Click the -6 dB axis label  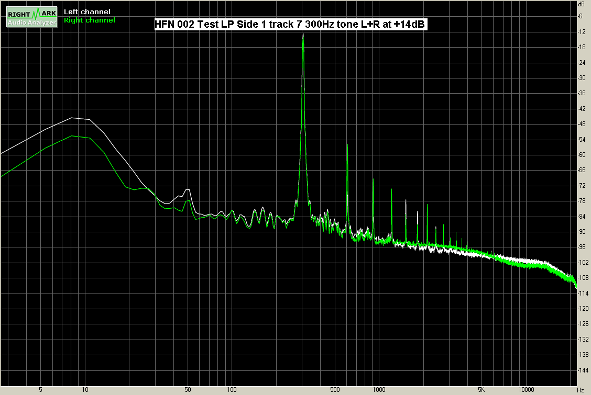(x=580, y=16)
